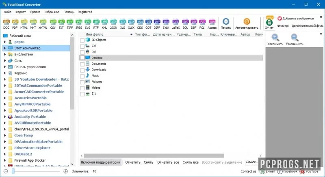Choose XML output icon
Viewport: 325px width, 177px height.
tap(104, 22)
